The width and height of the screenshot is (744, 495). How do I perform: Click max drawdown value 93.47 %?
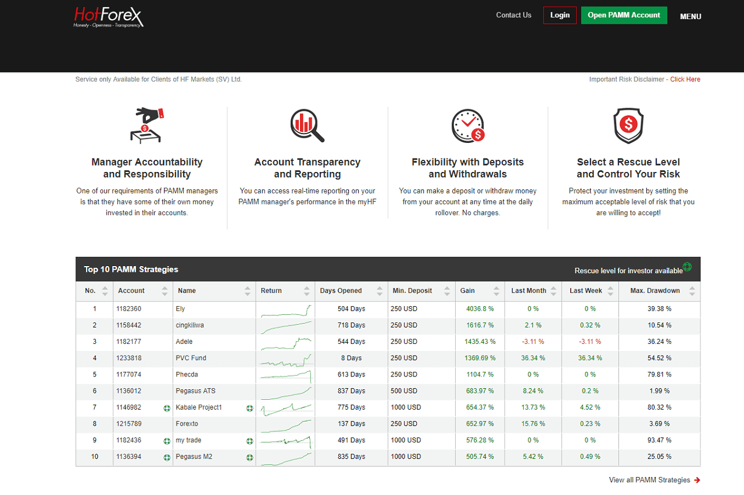(660, 440)
